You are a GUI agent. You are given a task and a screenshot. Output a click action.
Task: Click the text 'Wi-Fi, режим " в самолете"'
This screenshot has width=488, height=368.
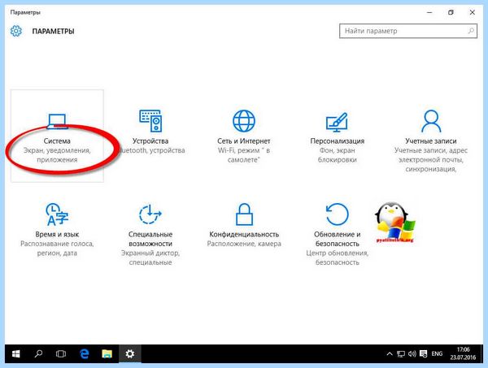244,155
